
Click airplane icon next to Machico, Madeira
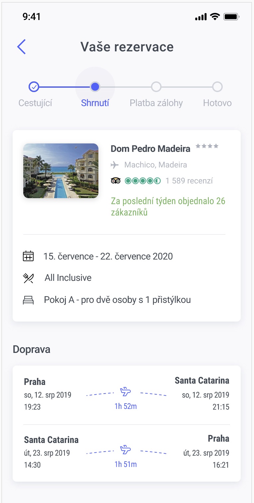point(115,165)
